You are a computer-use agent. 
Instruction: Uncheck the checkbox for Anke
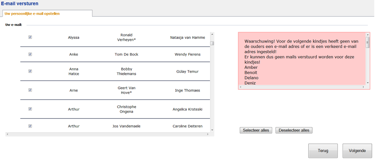tap(30, 54)
